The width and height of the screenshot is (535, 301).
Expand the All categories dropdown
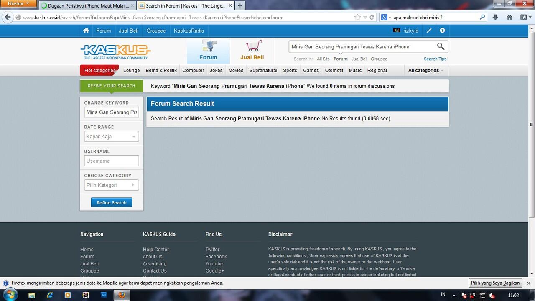click(426, 70)
